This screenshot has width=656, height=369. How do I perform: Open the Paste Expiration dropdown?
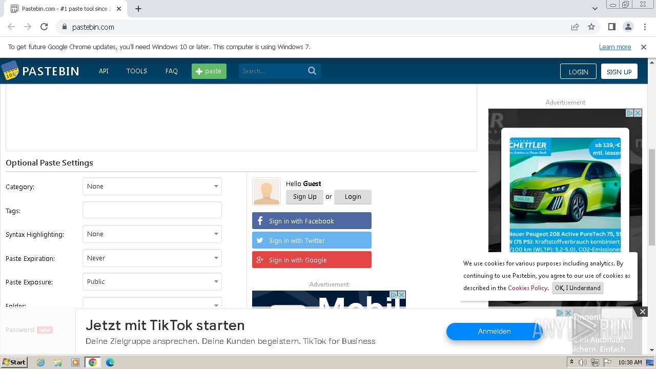[152, 258]
